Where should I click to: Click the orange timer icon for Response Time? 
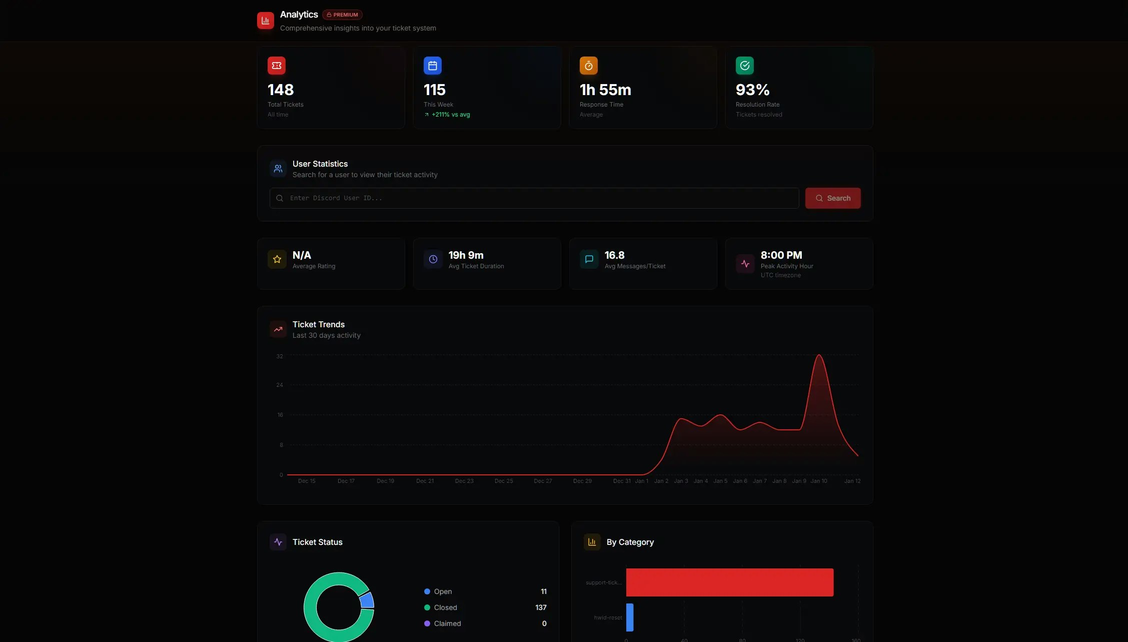coord(588,65)
